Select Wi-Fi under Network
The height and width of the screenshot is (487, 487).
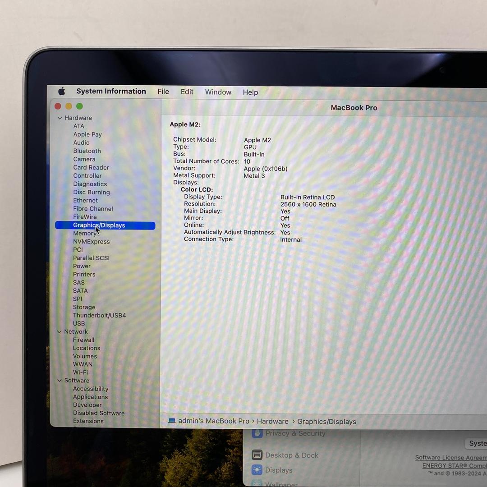80,372
